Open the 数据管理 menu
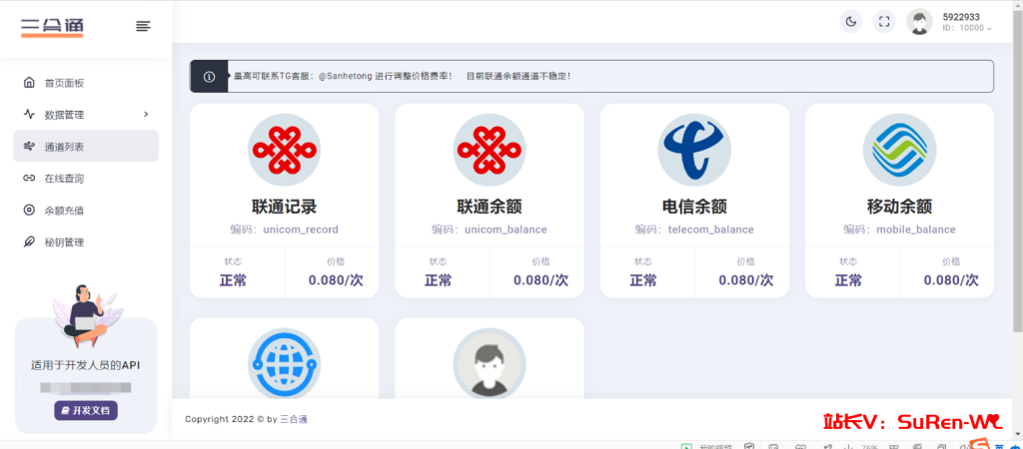This screenshot has height=449, width=1023. (x=86, y=115)
